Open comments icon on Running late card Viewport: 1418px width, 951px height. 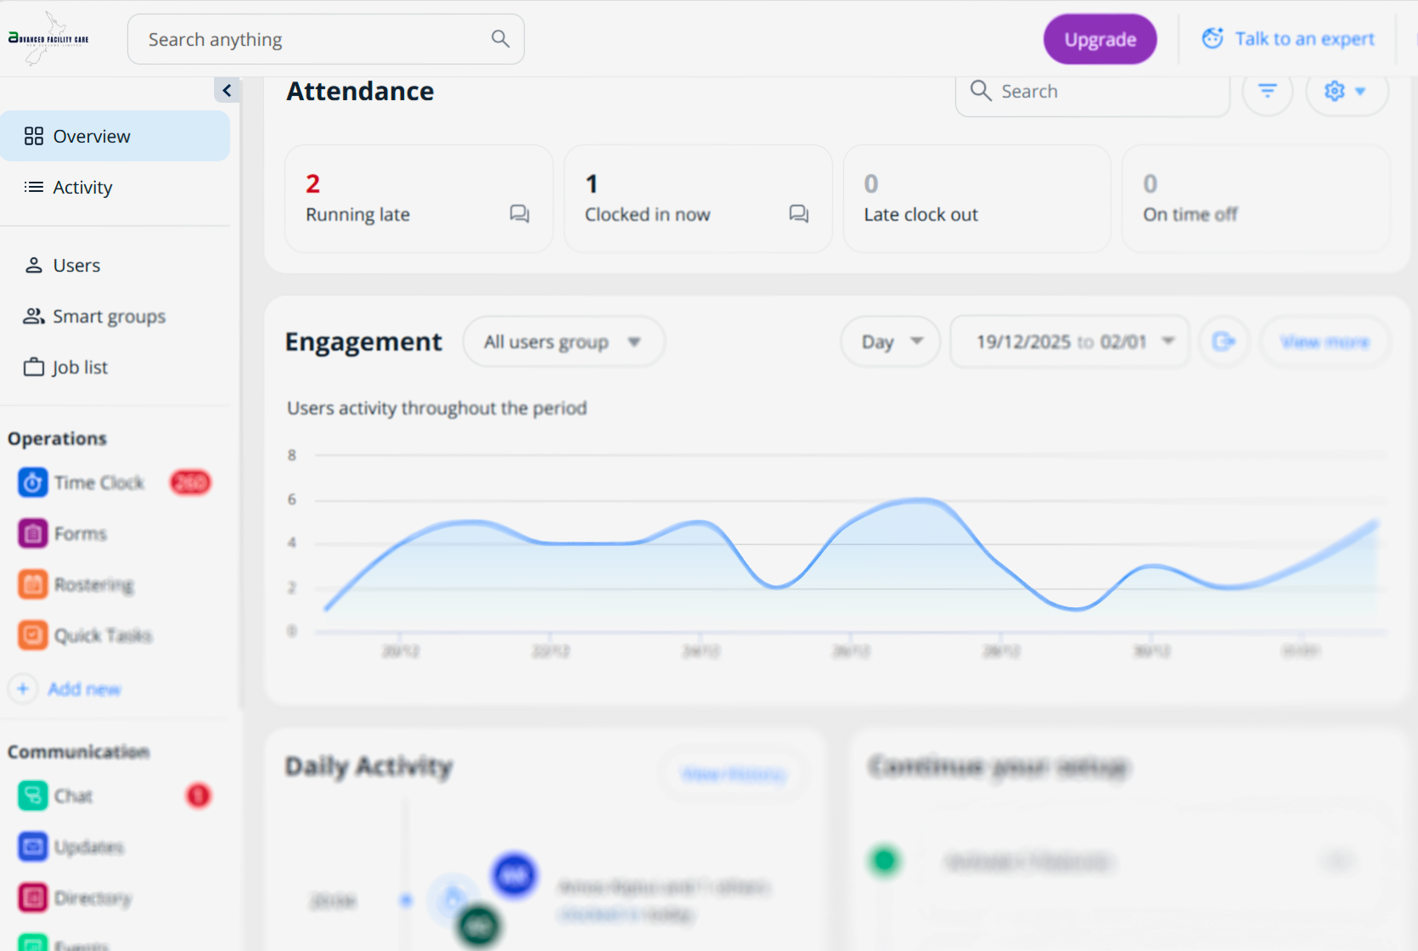[520, 214]
